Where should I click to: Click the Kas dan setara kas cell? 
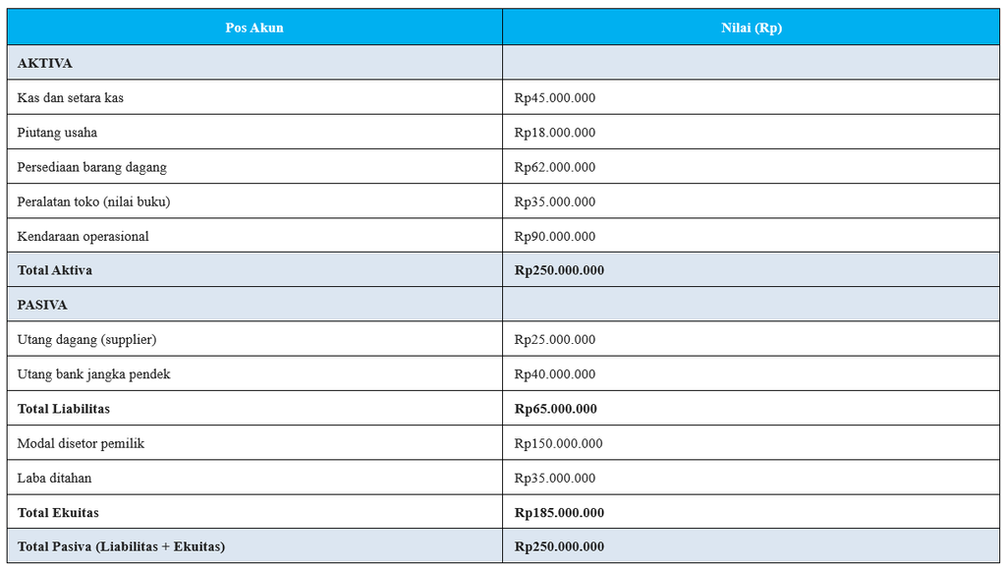click(254, 97)
